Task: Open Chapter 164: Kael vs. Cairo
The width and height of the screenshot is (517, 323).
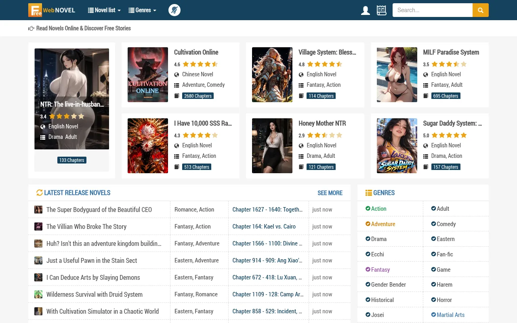Action: [264, 227]
